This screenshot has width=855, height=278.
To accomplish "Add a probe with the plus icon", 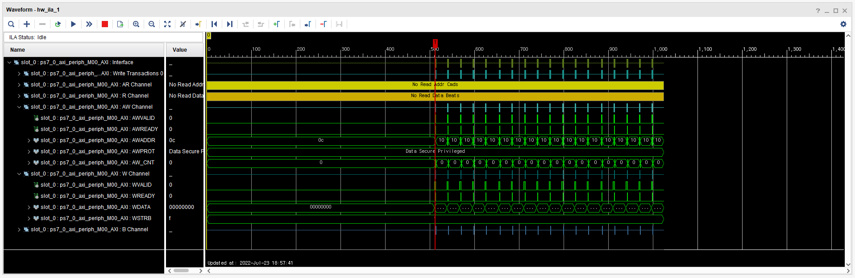I will 27,24.
